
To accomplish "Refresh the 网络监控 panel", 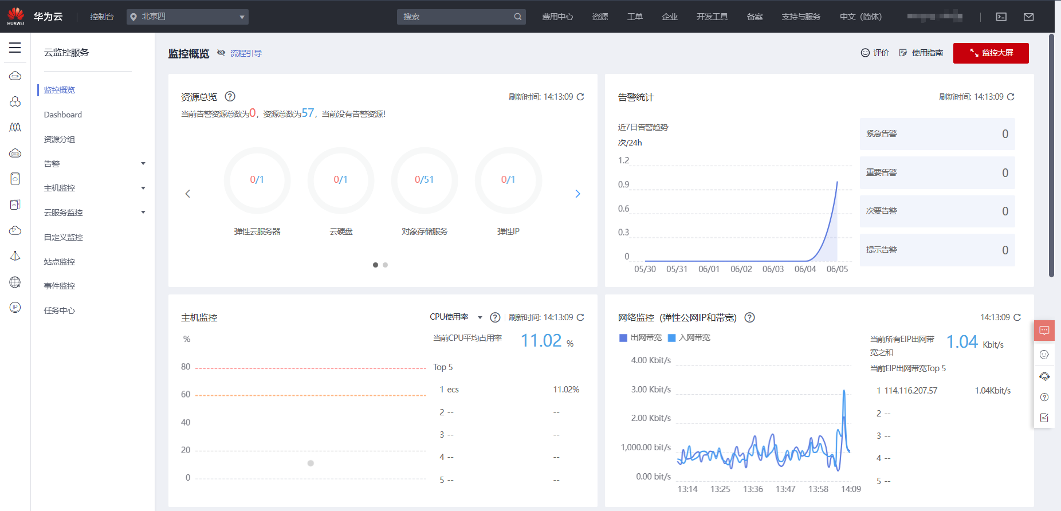I will tap(1017, 317).
